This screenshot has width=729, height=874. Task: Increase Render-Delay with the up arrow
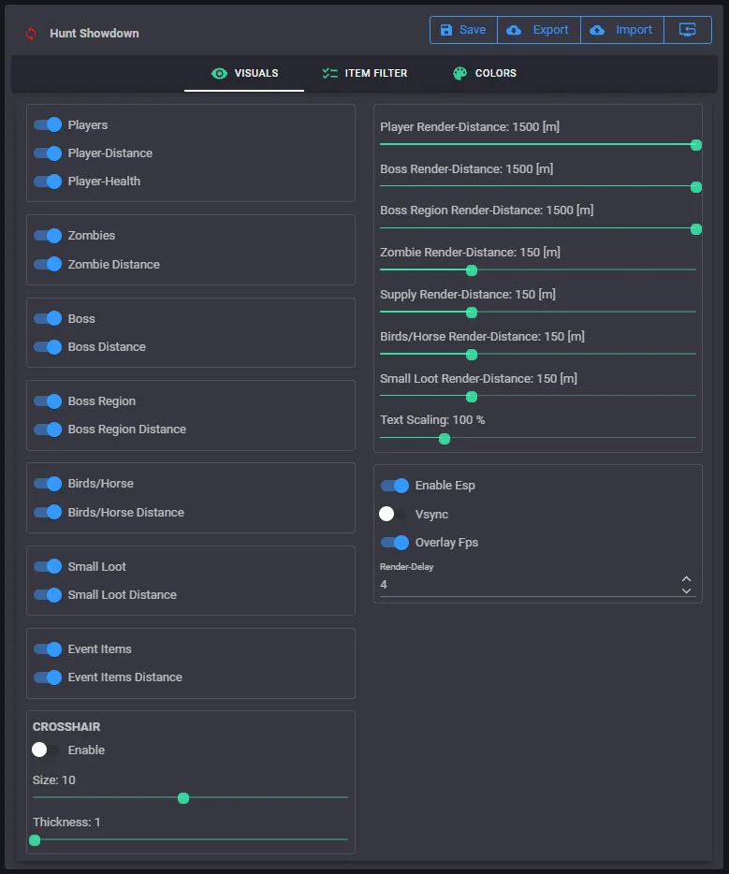coord(686,579)
